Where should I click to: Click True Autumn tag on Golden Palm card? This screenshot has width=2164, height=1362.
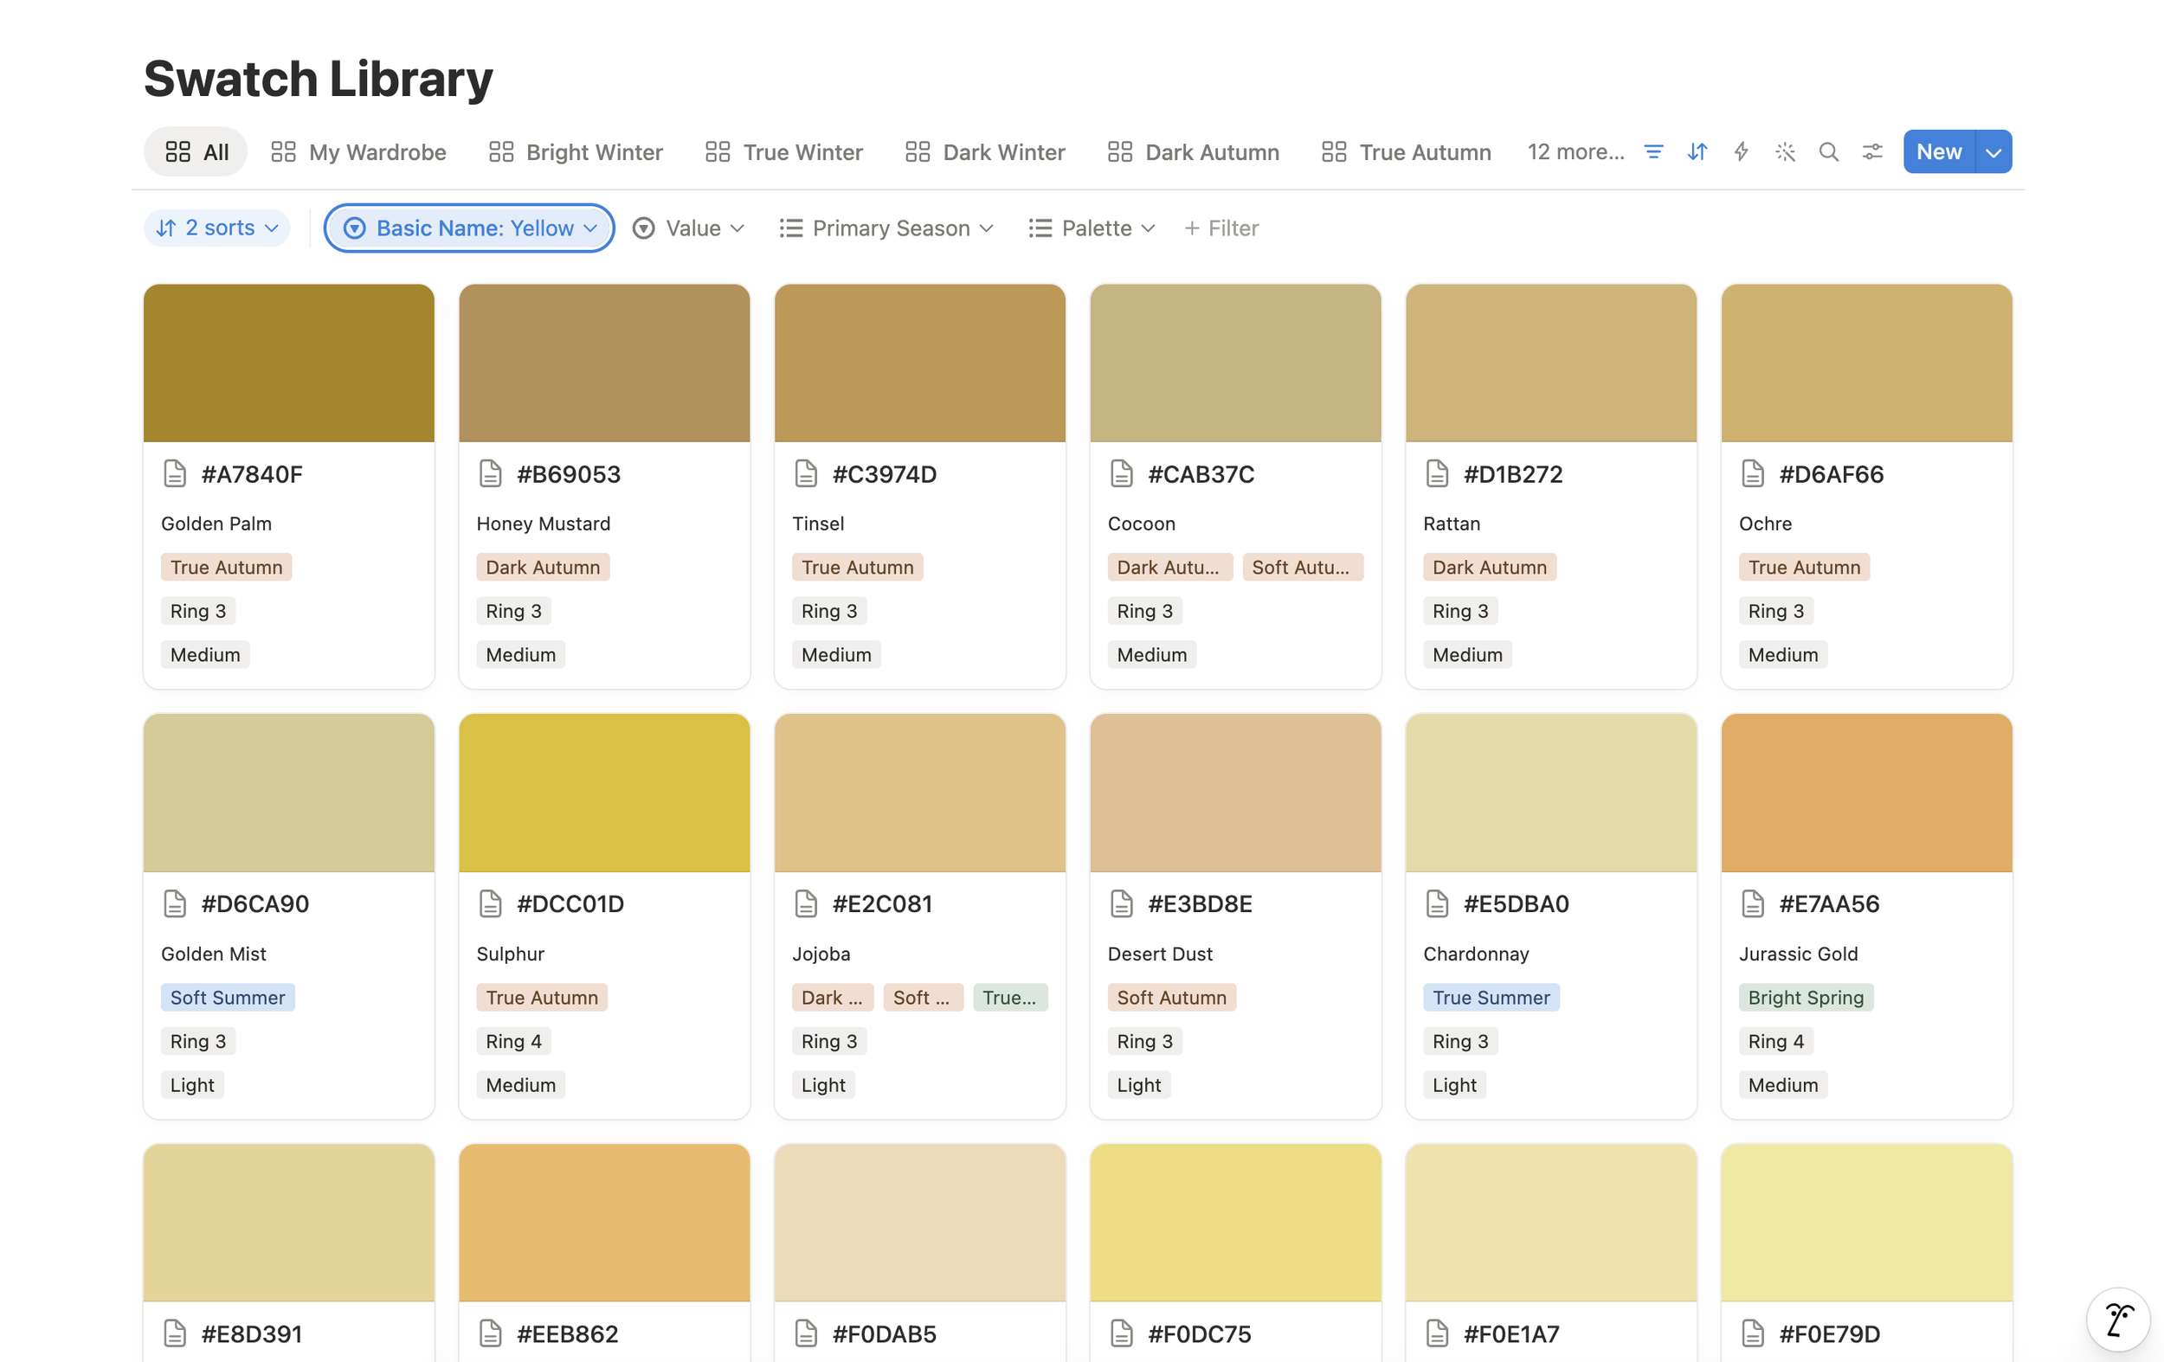[227, 567]
